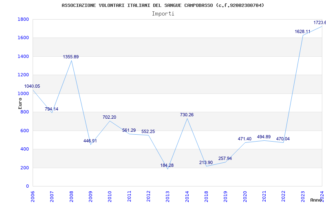Screen dimensions: 326x204
Task: Click the 2013 x-axis year label
Action: tap(168, 196)
